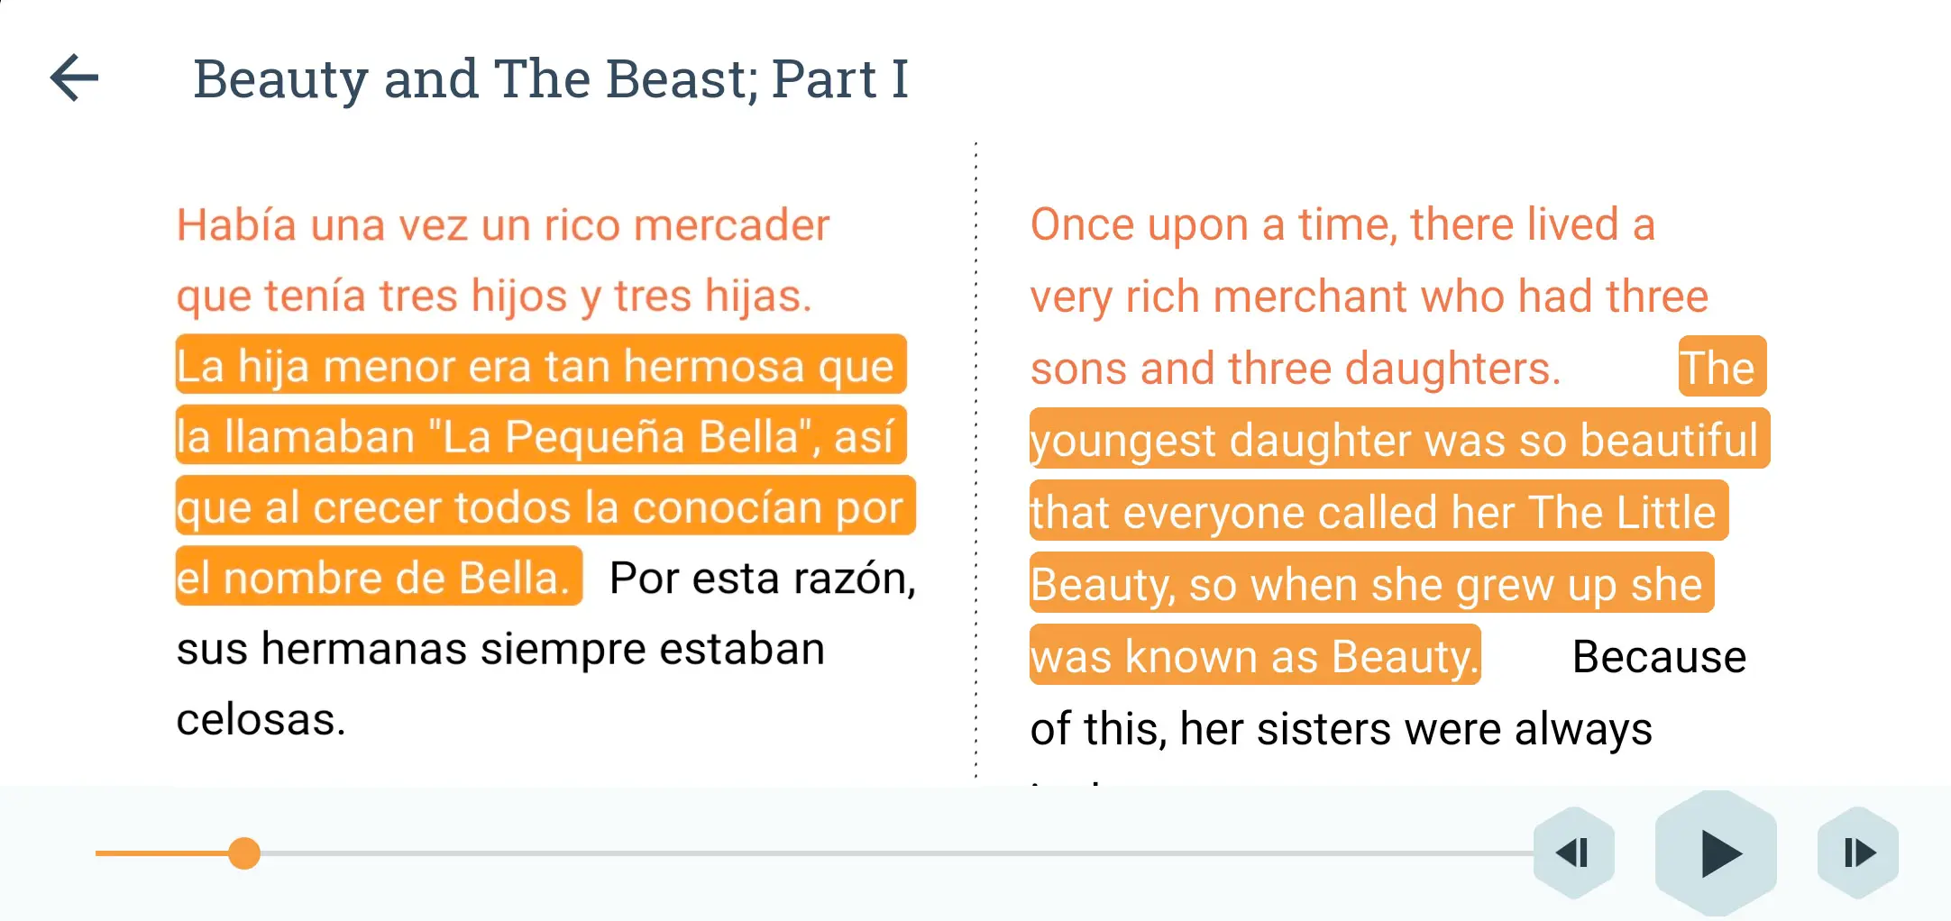Tap highlighted line 'was known as Beauty.'
The width and height of the screenshot is (1951, 921).
coord(1255,655)
